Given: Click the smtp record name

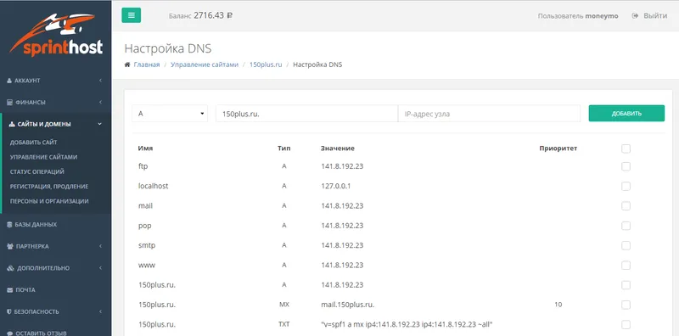Looking at the screenshot, I should click(147, 245).
